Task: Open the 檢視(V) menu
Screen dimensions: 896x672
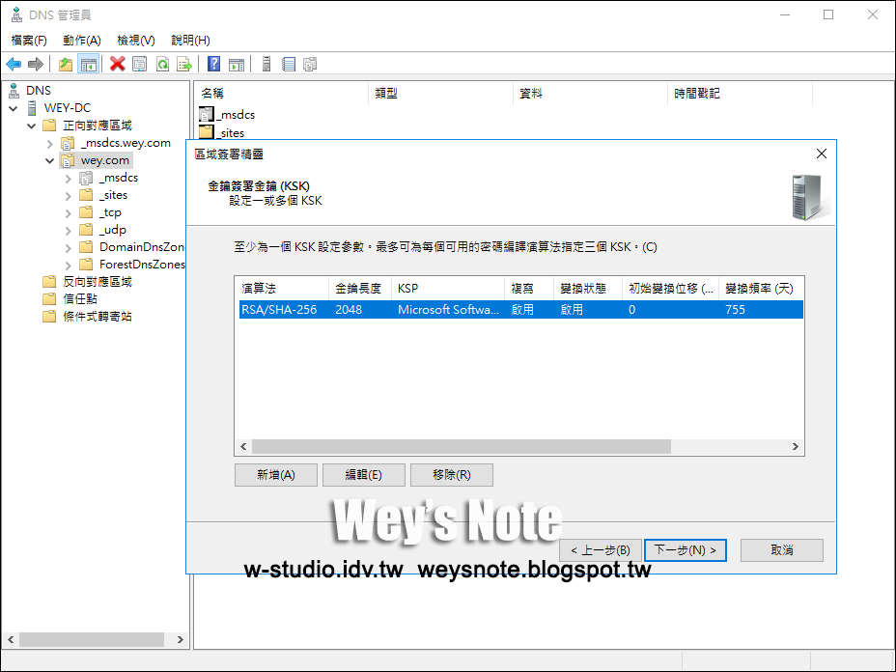Action: tap(136, 40)
